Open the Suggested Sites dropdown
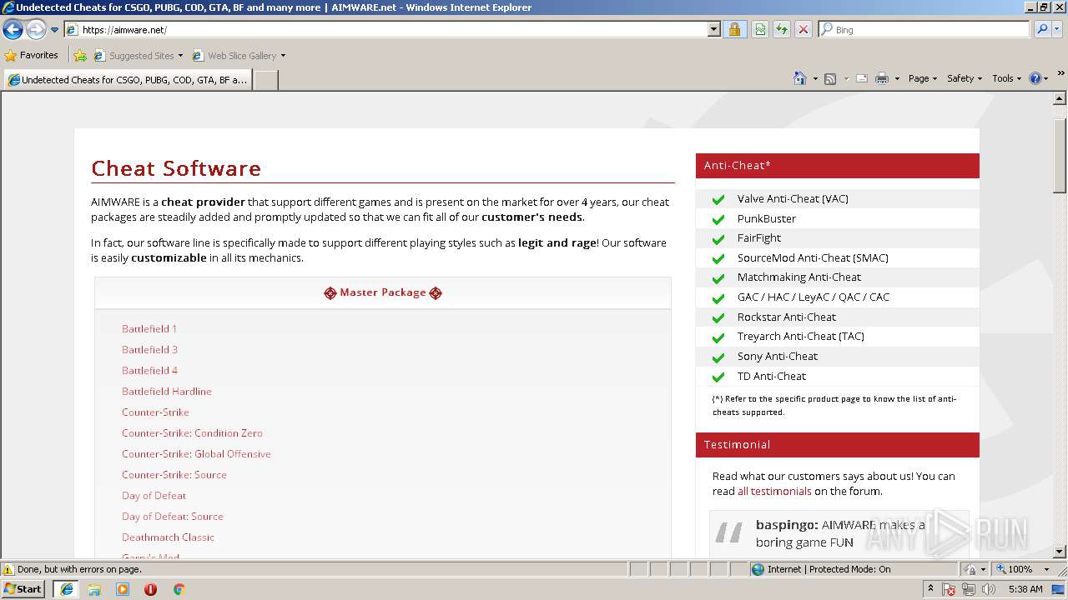 [139, 56]
